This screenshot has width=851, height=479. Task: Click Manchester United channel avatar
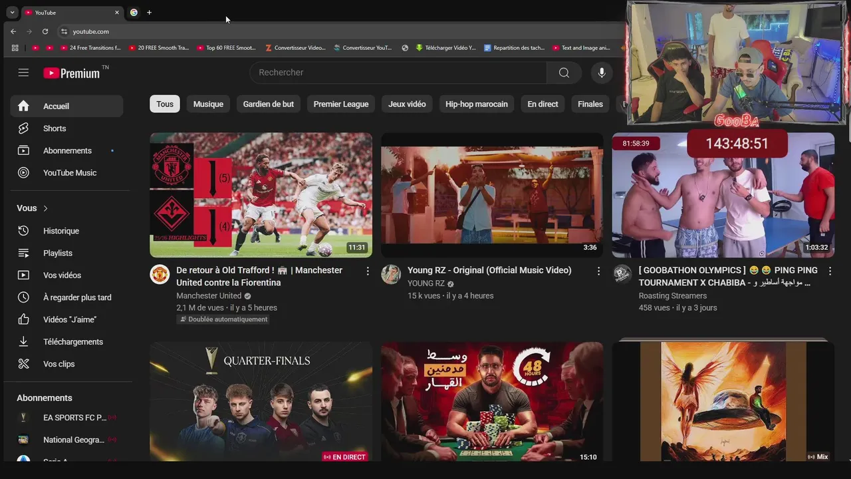[160, 274]
